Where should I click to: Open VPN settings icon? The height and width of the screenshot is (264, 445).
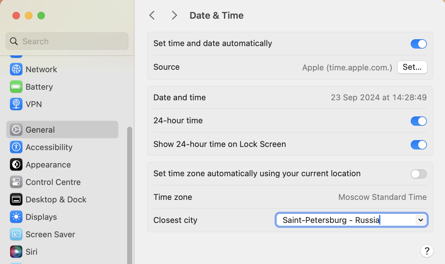[16, 104]
